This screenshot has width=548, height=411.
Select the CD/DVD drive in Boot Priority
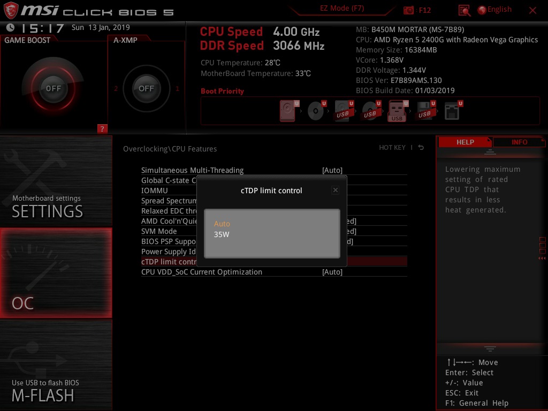click(x=315, y=111)
